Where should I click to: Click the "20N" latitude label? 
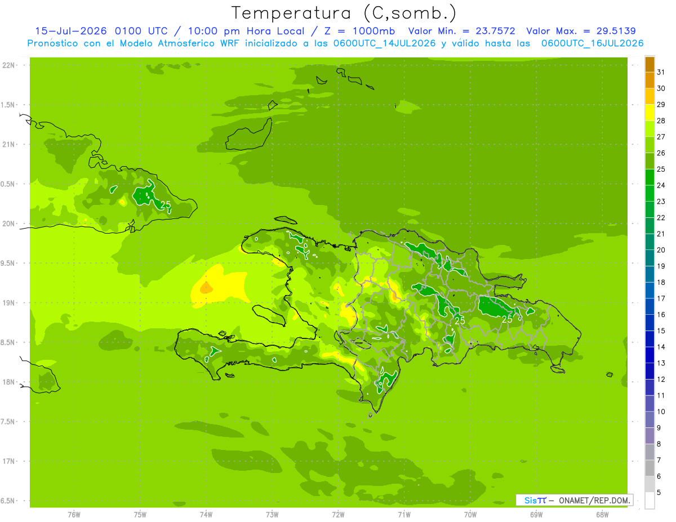tap(9, 224)
